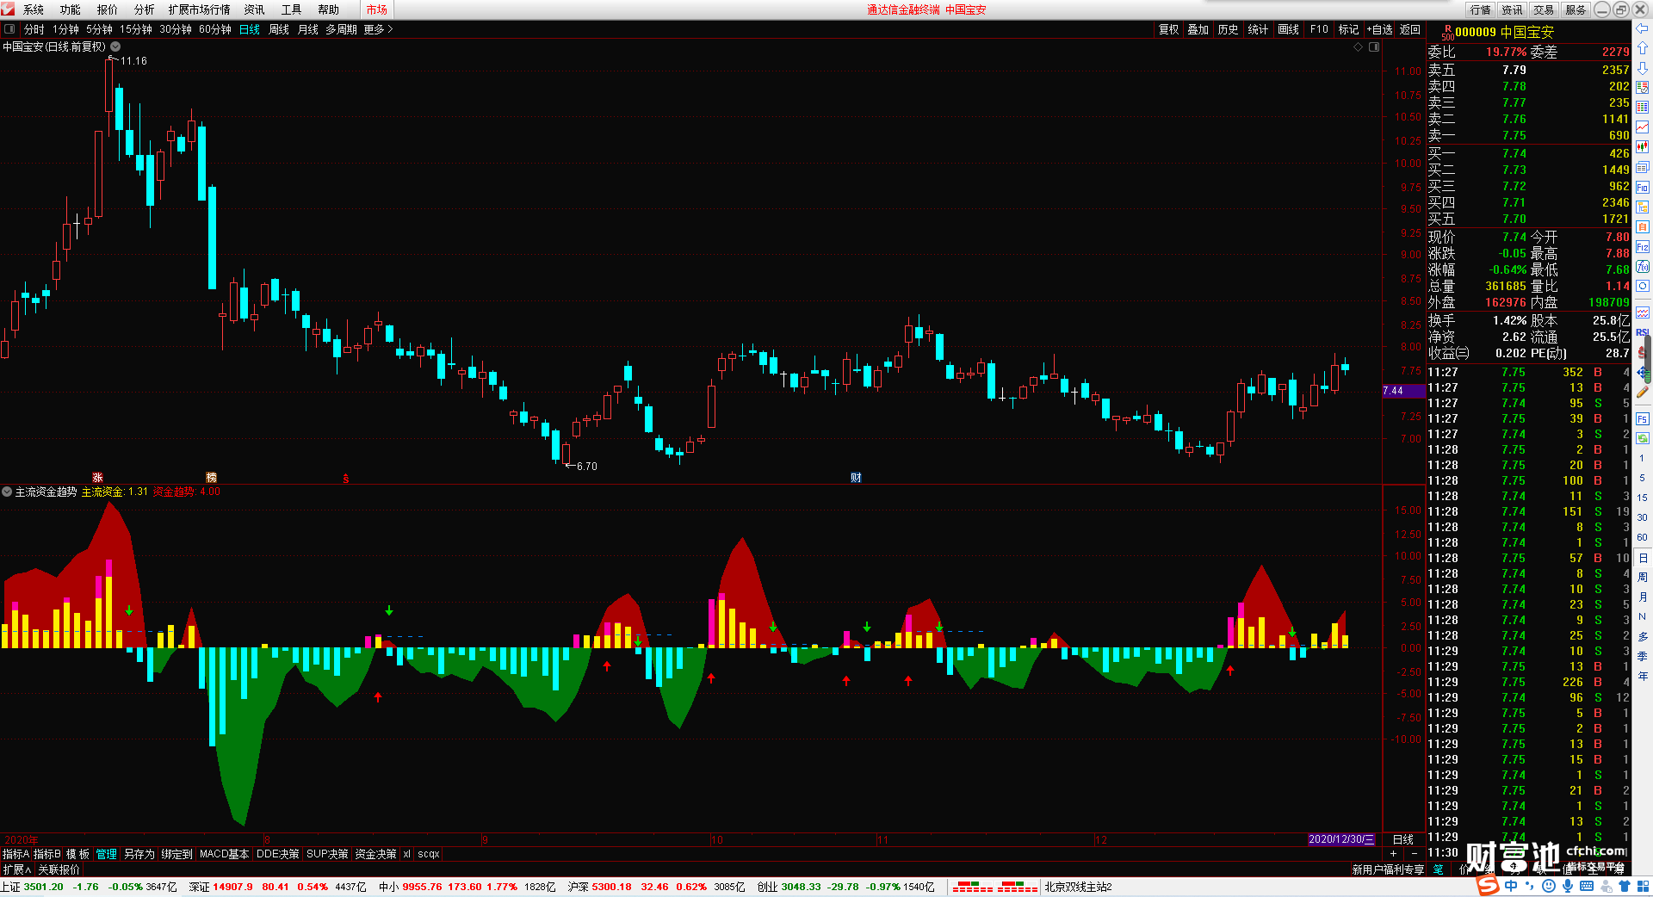This screenshot has height=897, width=1653.
Task: Select the 月线 monthly period
Action: 308,29
